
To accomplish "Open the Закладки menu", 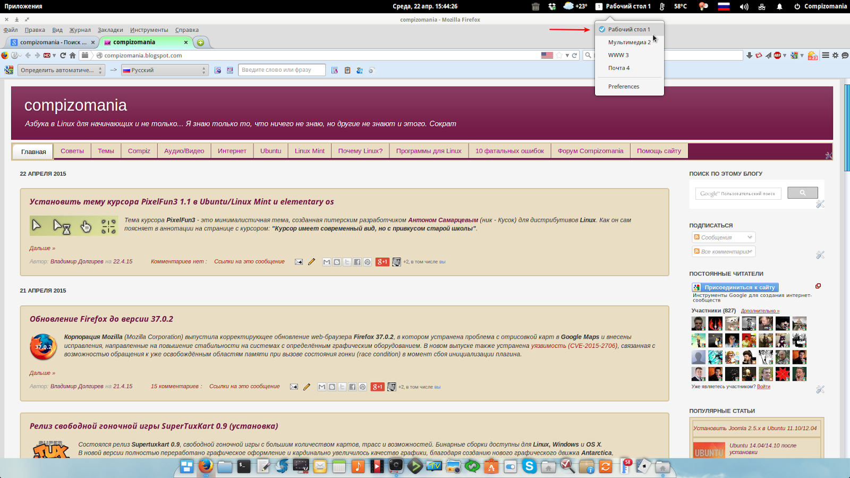I will 110,30.
